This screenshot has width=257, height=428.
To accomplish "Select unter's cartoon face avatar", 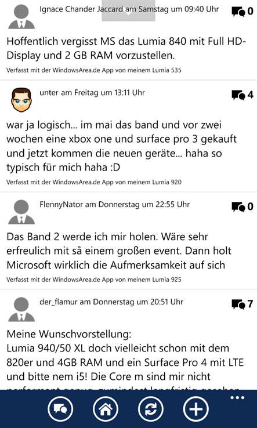I will [x=21, y=99].
